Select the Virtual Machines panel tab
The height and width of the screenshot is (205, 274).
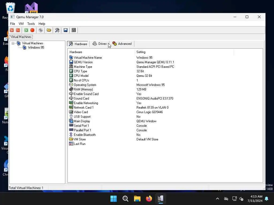[x=21, y=37]
